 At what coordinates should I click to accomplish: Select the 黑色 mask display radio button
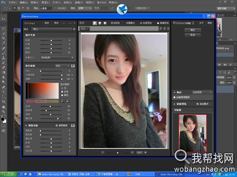(x=62, y=95)
